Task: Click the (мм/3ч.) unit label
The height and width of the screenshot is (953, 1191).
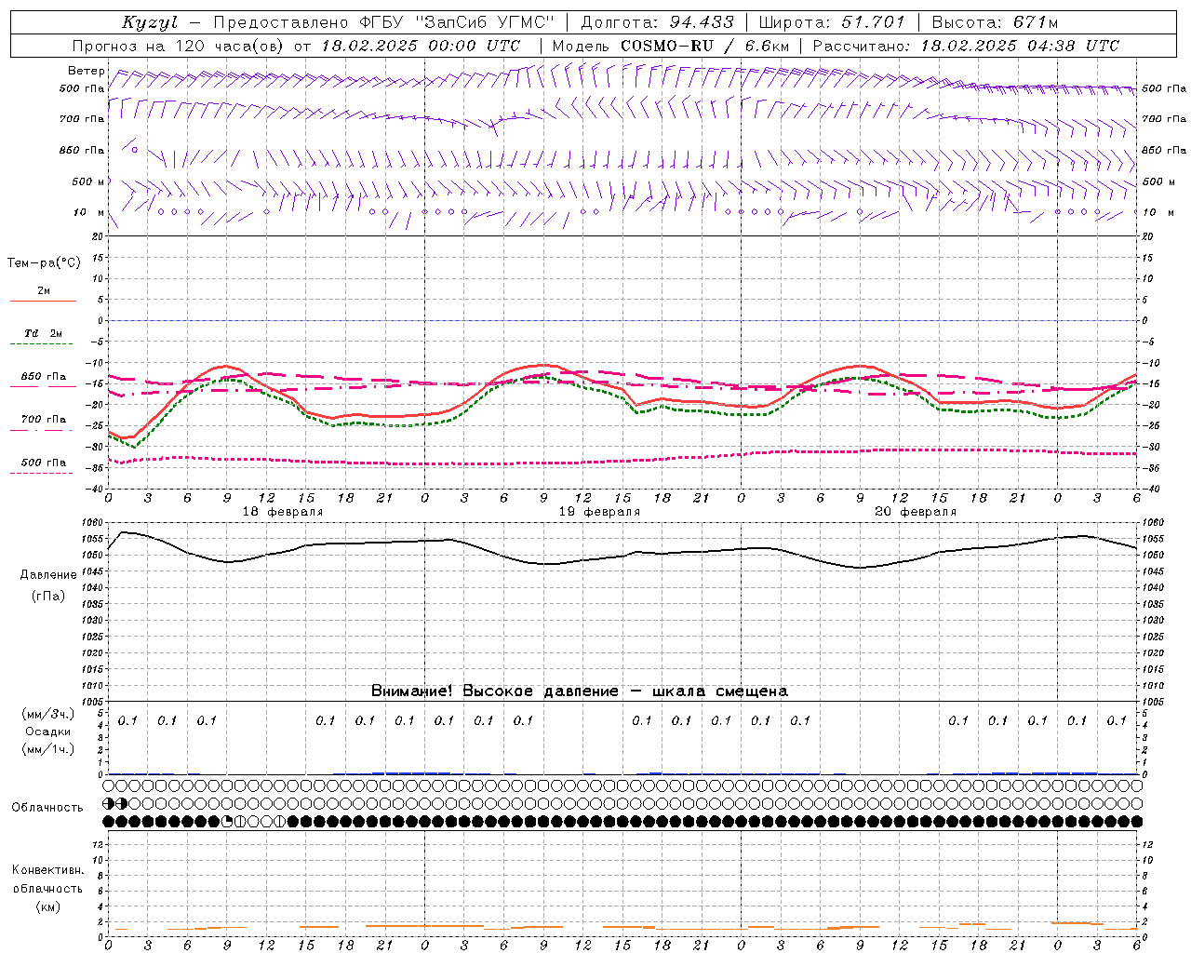Action: point(47,714)
